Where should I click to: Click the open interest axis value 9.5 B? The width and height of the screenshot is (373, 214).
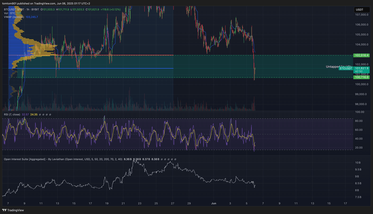pyautogui.click(x=358, y=170)
